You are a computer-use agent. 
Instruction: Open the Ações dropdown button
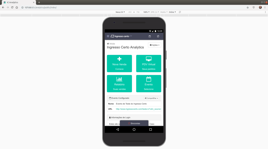154,45
